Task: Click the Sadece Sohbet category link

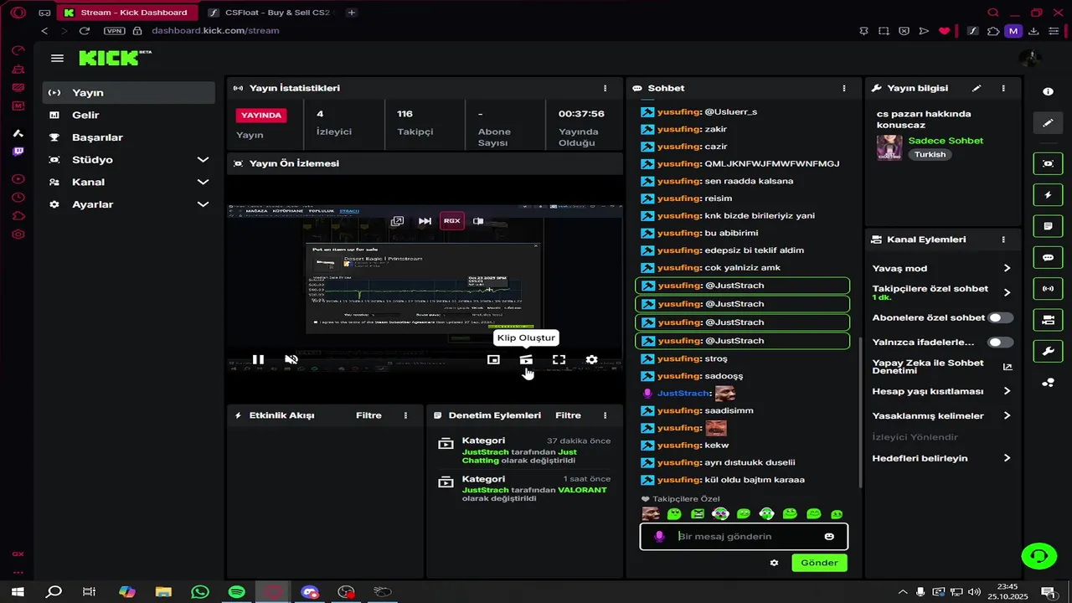Action: click(946, 141)
